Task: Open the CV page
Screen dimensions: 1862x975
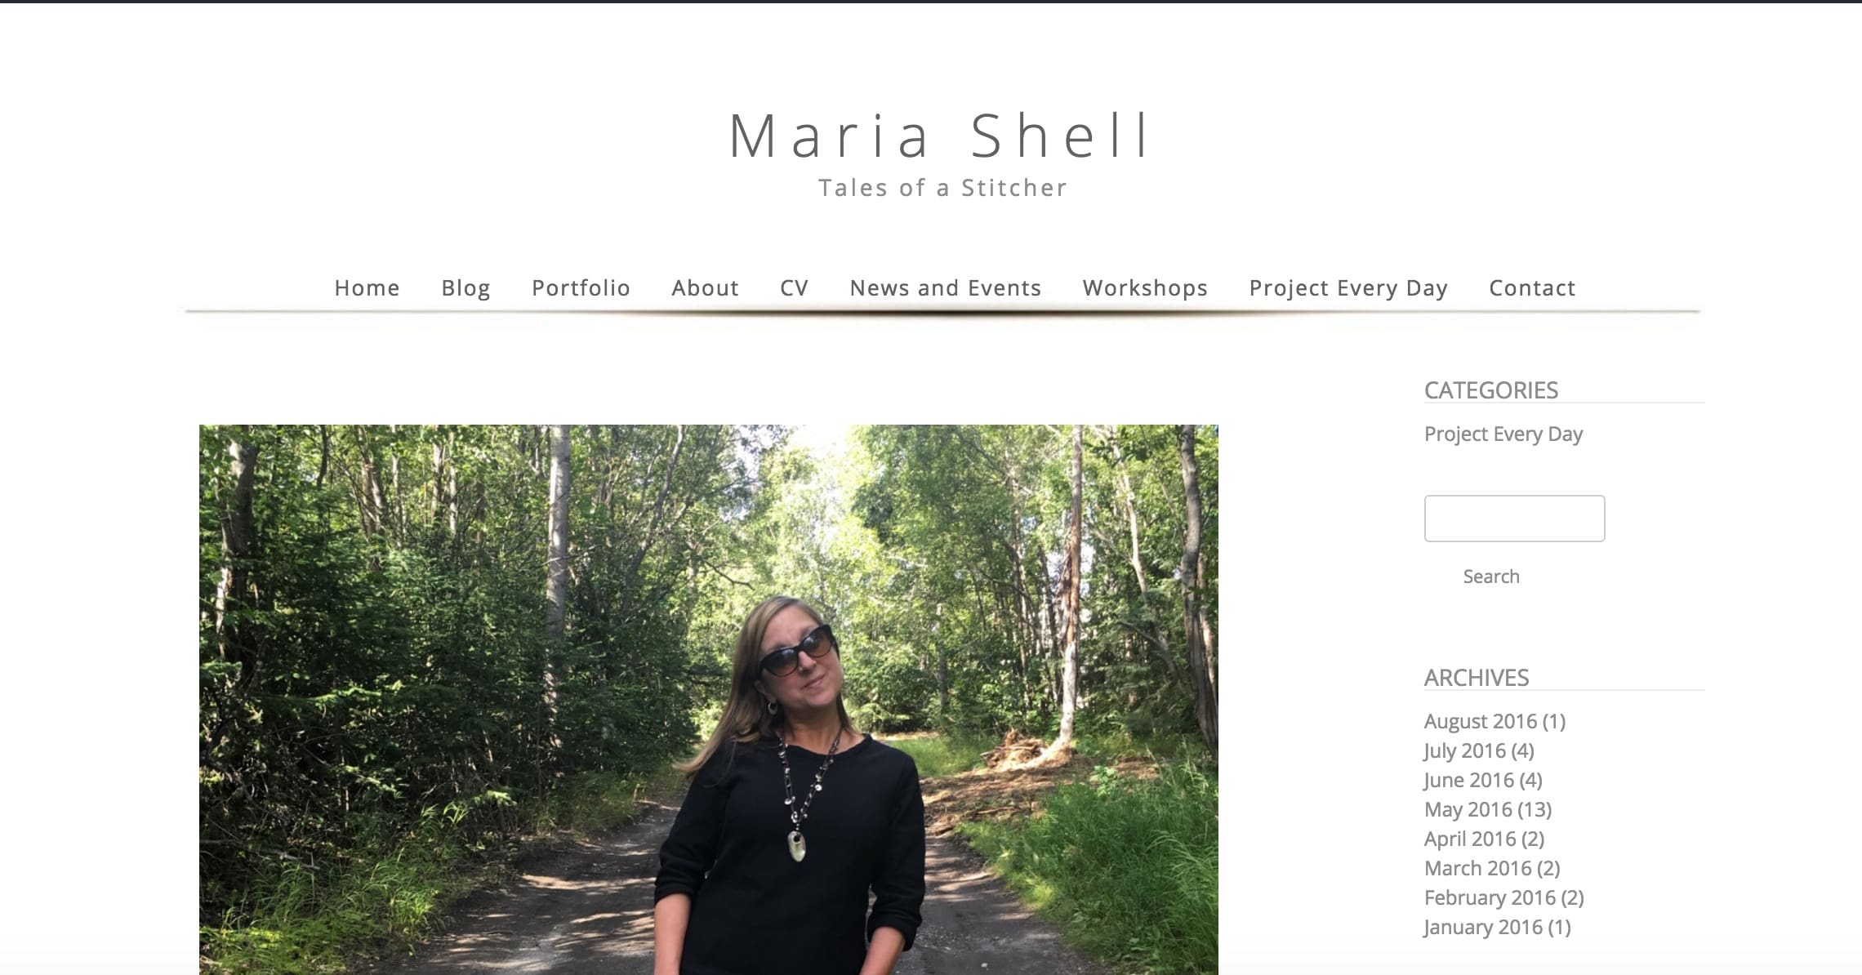Action: pyautogui.click(x=794, y=287)
